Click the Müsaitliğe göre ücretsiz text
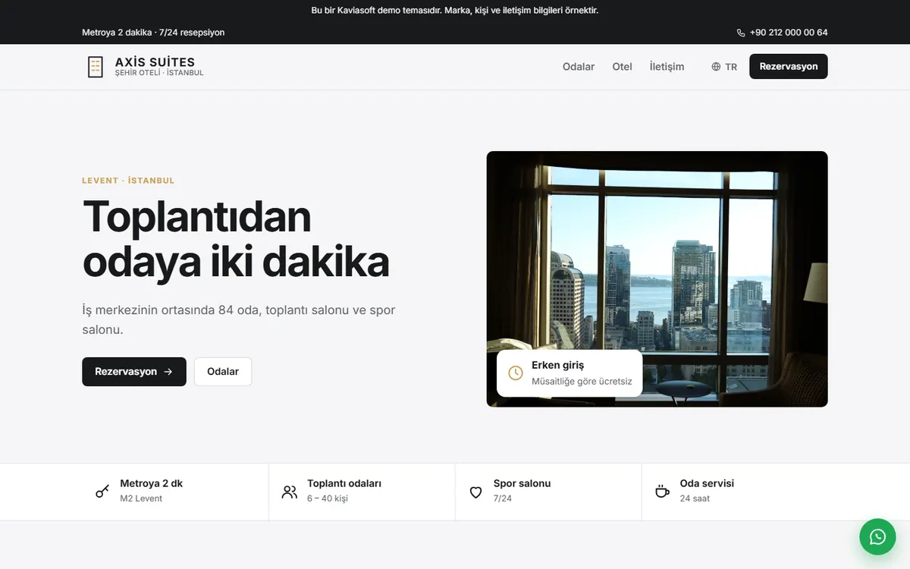 [x=582, y=382]
